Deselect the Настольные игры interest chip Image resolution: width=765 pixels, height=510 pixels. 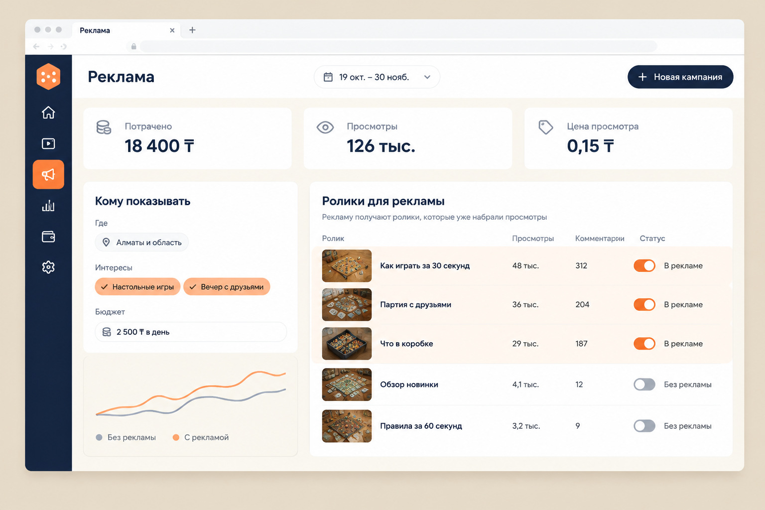137,287
